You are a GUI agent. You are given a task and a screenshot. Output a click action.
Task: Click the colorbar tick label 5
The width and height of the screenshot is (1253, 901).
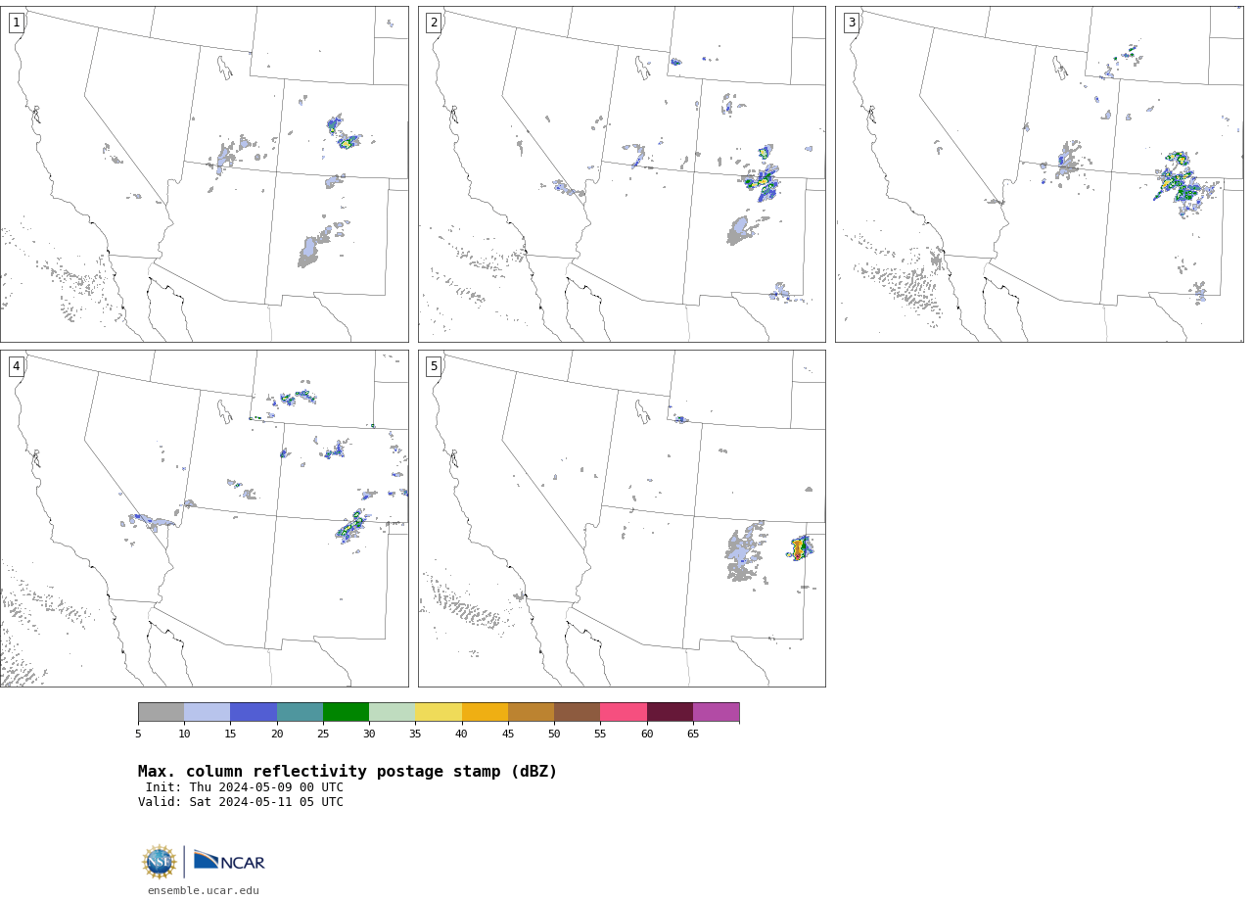138,734
